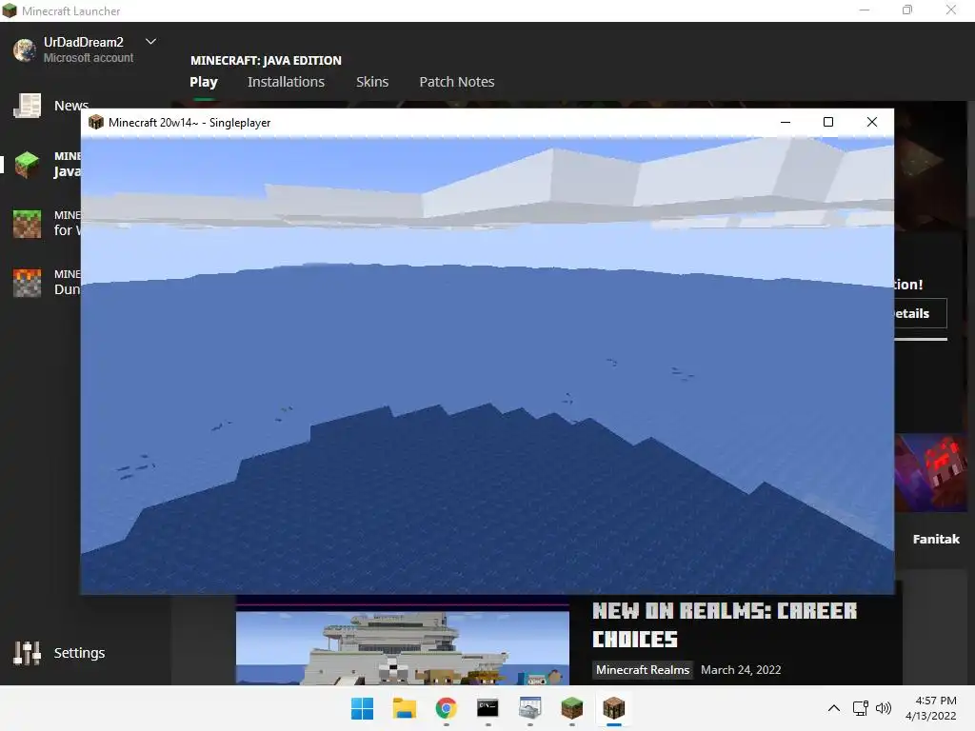Close the Minecraft 20w14~ Singleplayer window
This screenshot has width=975, height=731.
pyautogui.click(x=872, y=122)
